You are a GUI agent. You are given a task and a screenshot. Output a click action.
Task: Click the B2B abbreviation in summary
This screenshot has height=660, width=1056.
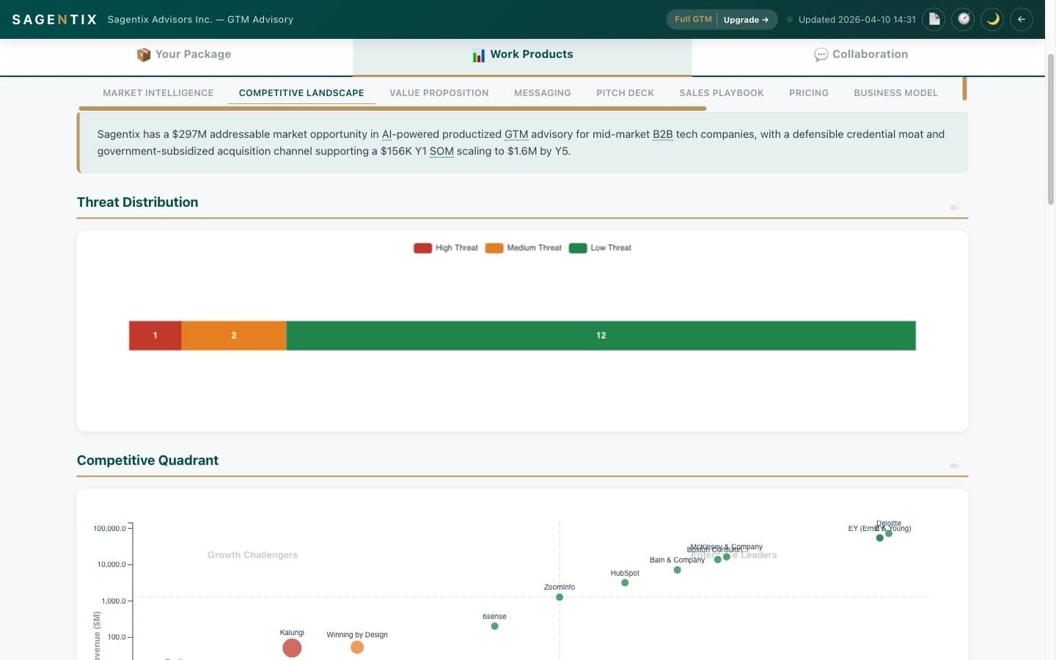point(663,134)
